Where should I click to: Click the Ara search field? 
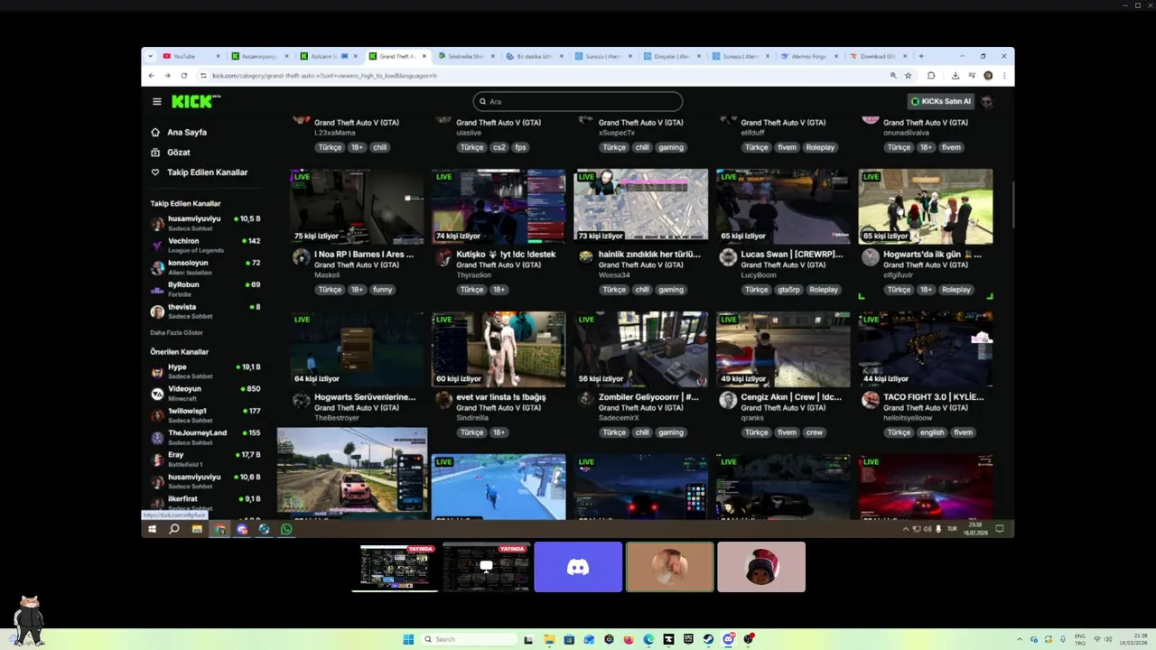tap(578, 102)
